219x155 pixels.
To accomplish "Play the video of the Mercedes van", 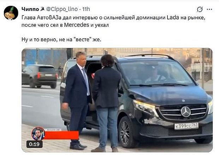I will 117,100.
